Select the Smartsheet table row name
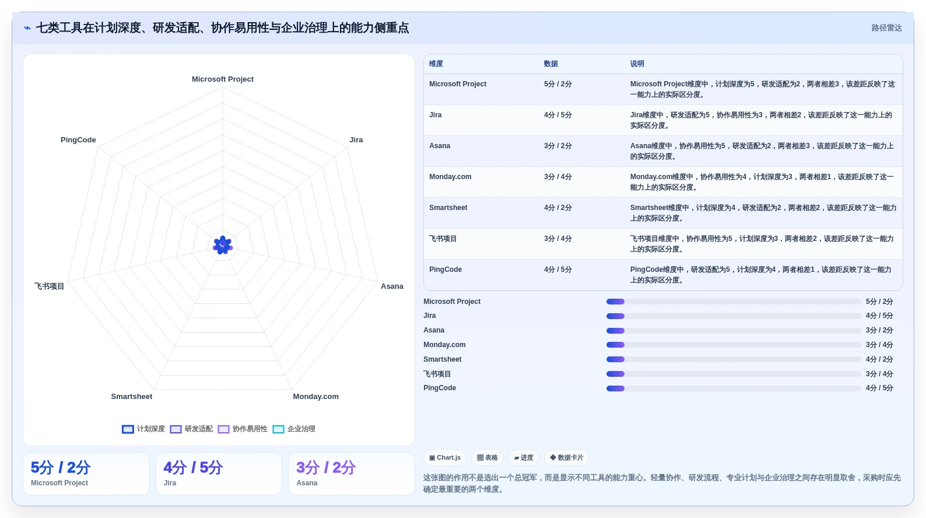Screen dimensions: 926x518 448,208
